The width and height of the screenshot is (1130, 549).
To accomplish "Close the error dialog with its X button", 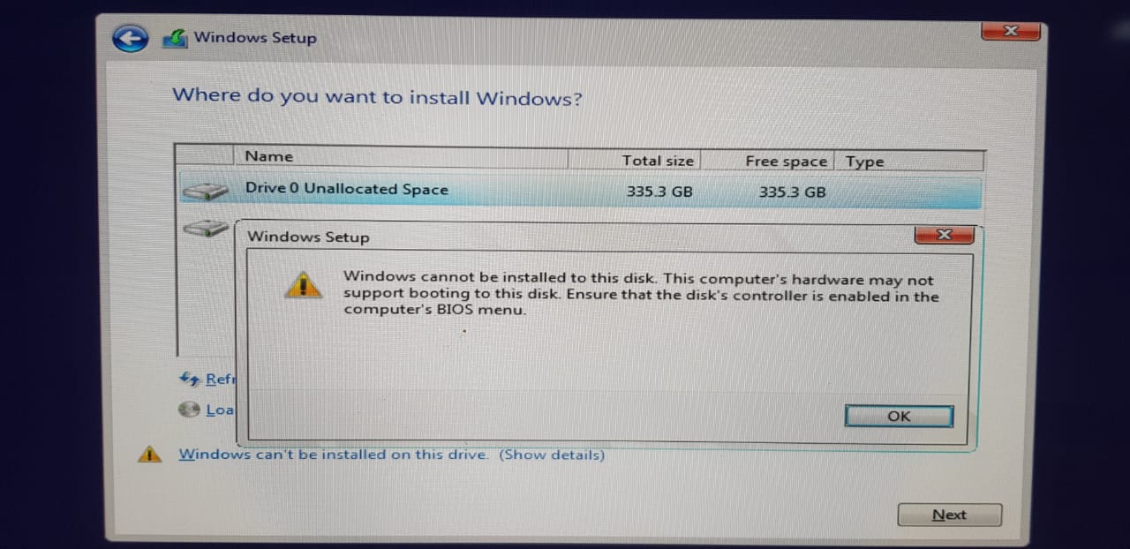I will coord(944,235).
